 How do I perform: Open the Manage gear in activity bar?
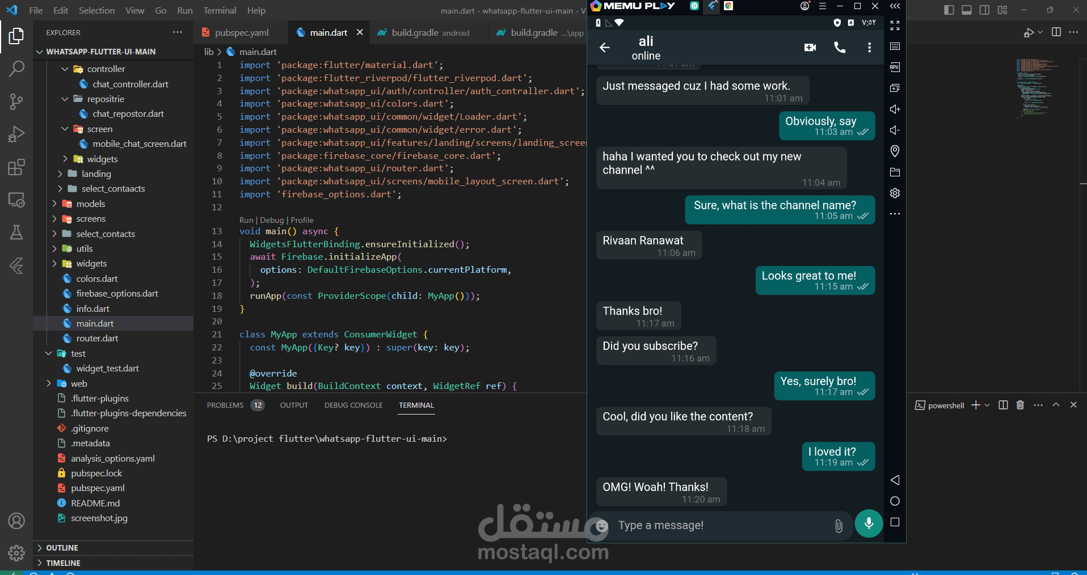[x=16, y=553]
